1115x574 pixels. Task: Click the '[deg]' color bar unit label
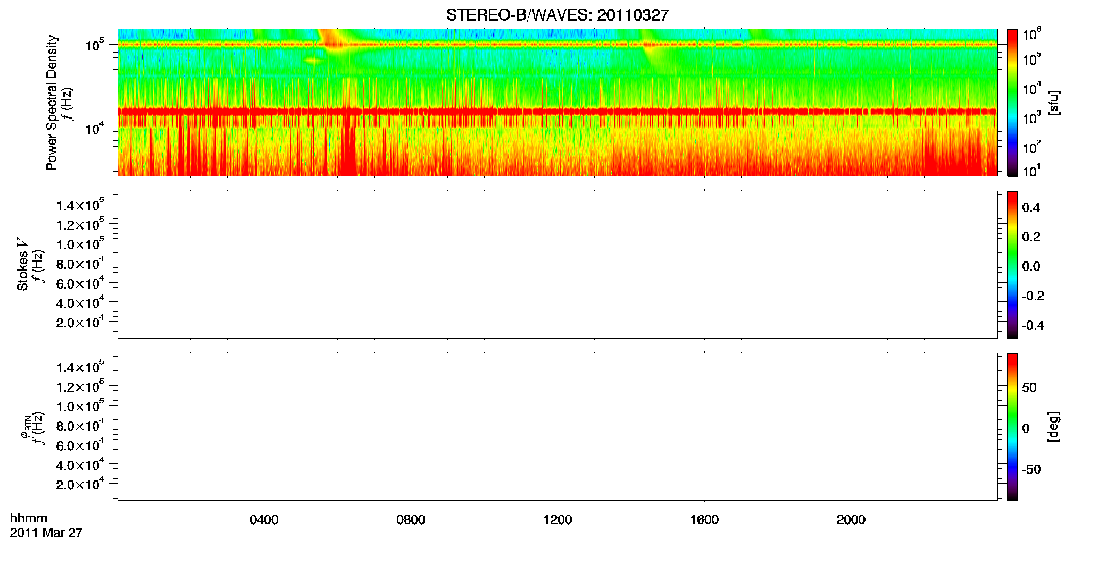pyautogui.click(x=1053, y=427)
